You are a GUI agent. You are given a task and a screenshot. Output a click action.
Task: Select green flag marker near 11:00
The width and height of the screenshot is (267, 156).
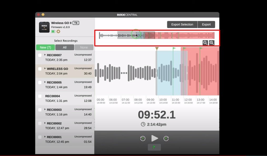pyautogui.click(x=174, y=48)
